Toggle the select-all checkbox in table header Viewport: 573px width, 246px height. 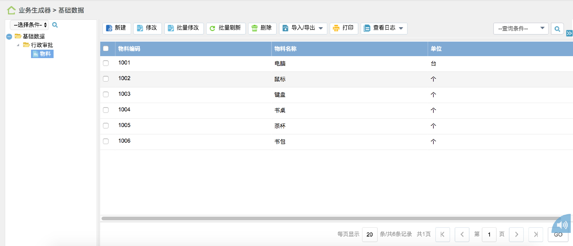pos(106,49)
